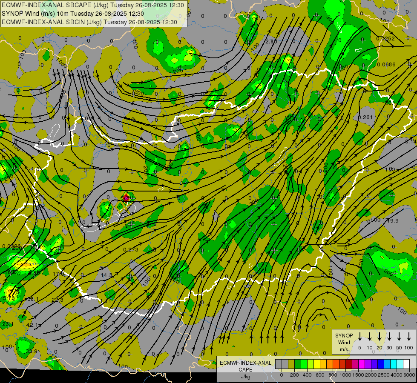The height and width of the screenshot is (383, 417).
Task: Click the 0.0252 value on the map
Action: (x=385, y=39)
